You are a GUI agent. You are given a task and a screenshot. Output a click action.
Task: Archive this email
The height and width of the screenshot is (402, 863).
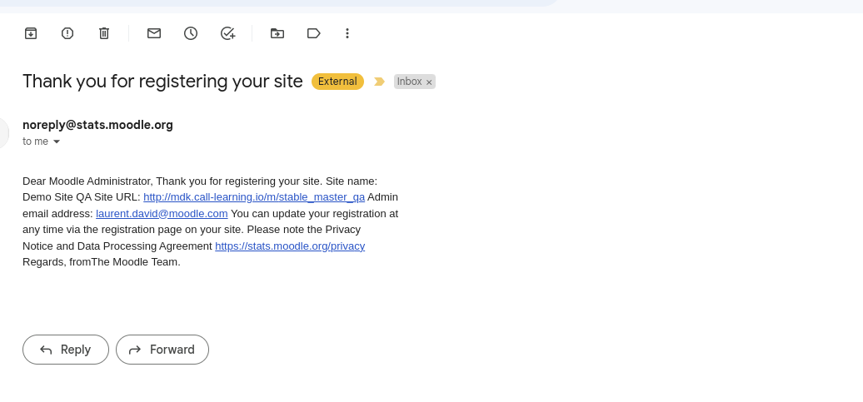[x=31, y=33]
